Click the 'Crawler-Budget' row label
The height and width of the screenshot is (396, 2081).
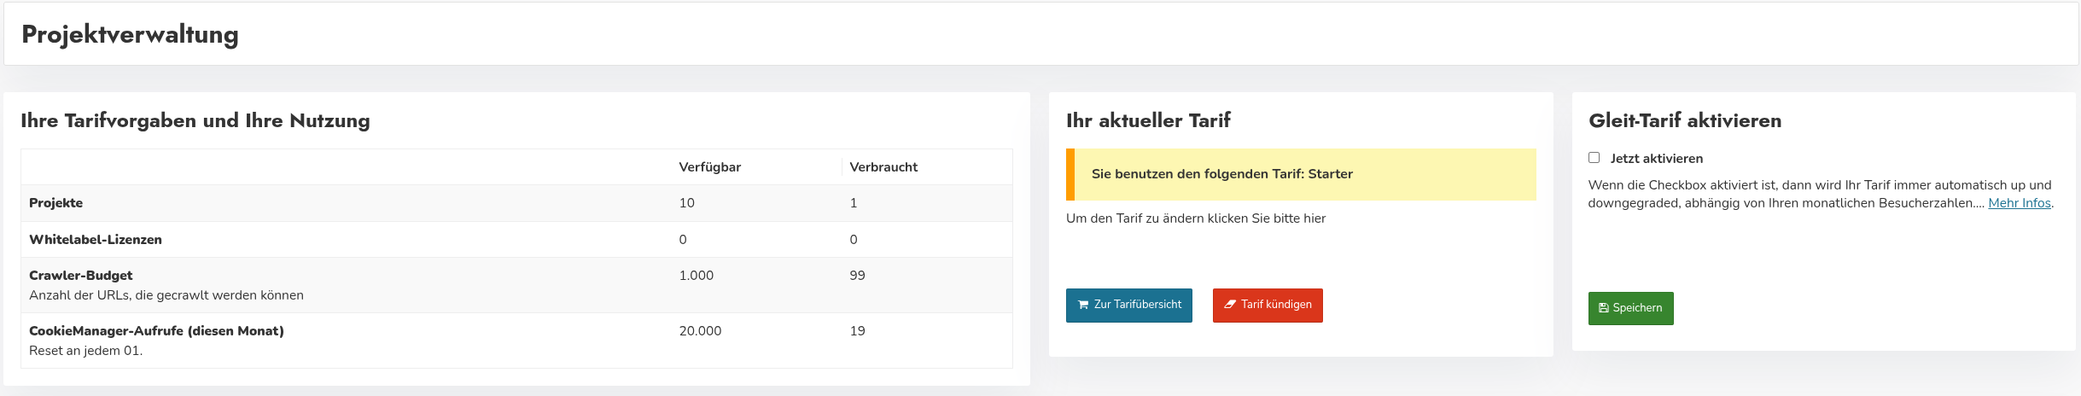point(81,276)
